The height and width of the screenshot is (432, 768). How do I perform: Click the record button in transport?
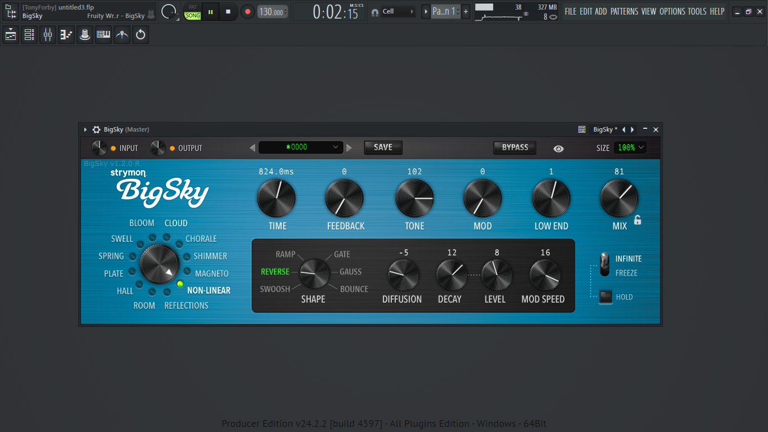pos(247,11)
